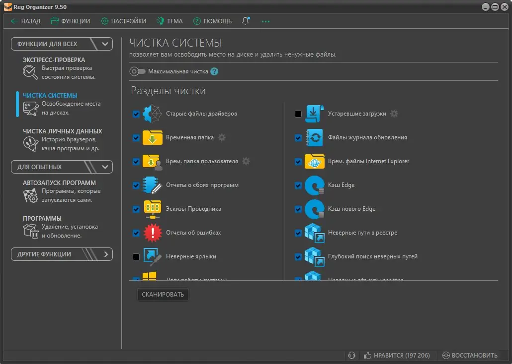Click the Отчеты о сбоях программ label

[x=202, y=185]
